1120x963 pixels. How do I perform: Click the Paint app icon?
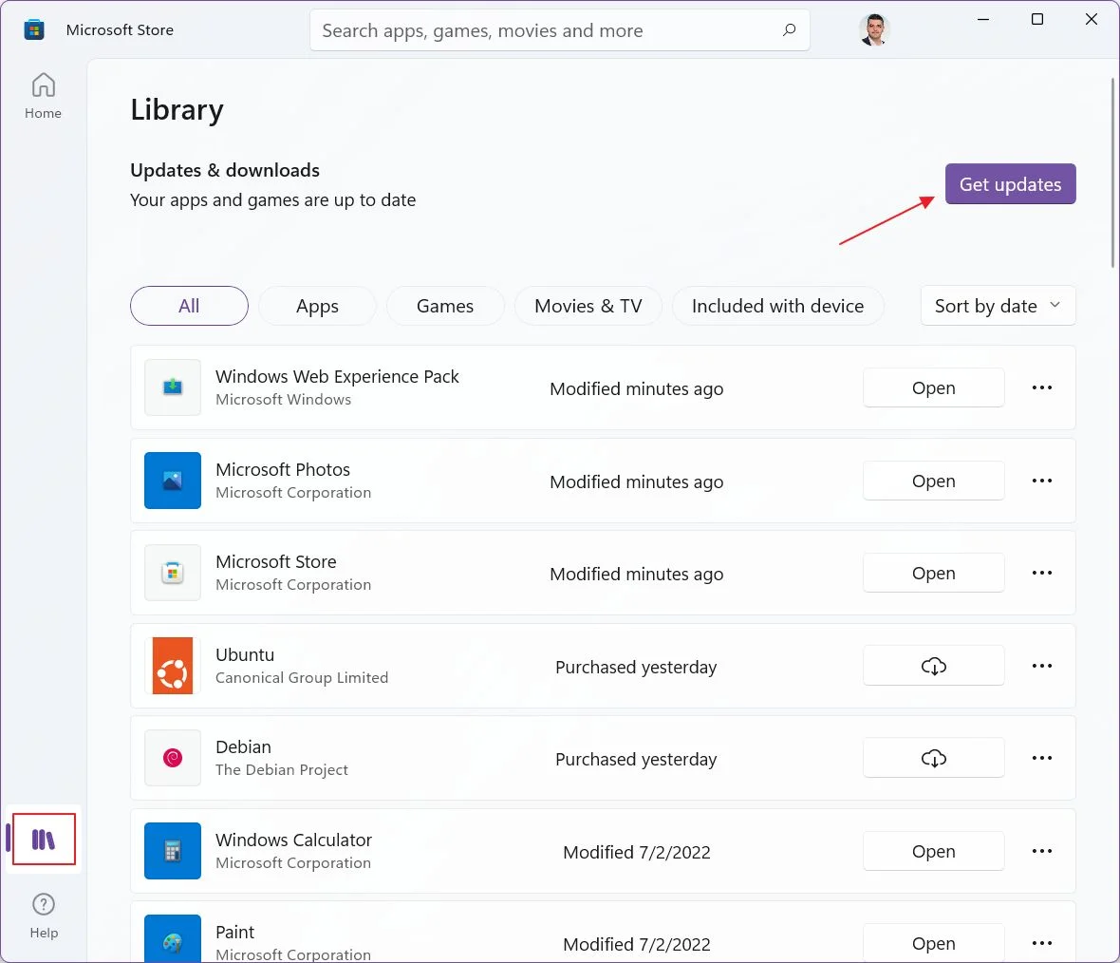173,938
